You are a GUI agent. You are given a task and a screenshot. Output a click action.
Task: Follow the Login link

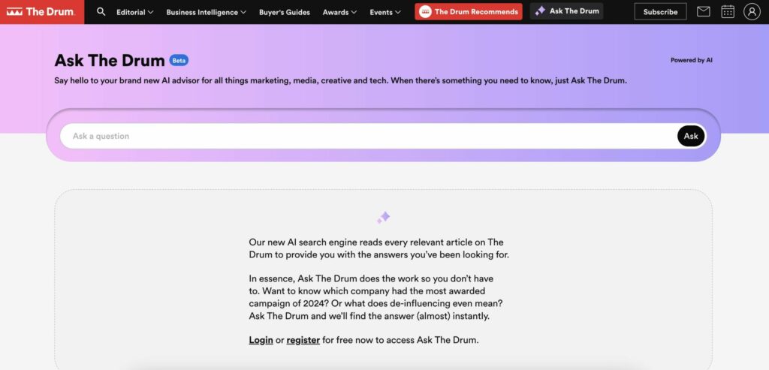pyautogui.click(x=261, y=340)
